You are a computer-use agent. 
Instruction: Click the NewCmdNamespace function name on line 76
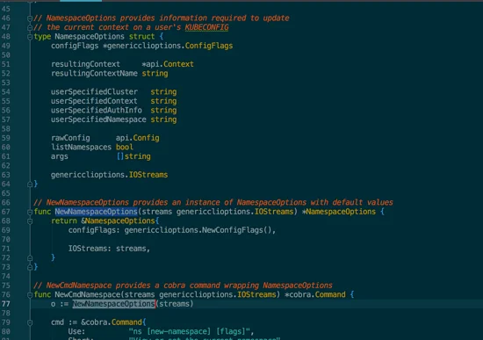point(88,294)
